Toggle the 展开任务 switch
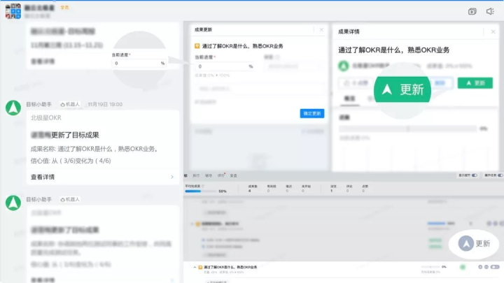The image size is (504, 283). coord(500,175)
